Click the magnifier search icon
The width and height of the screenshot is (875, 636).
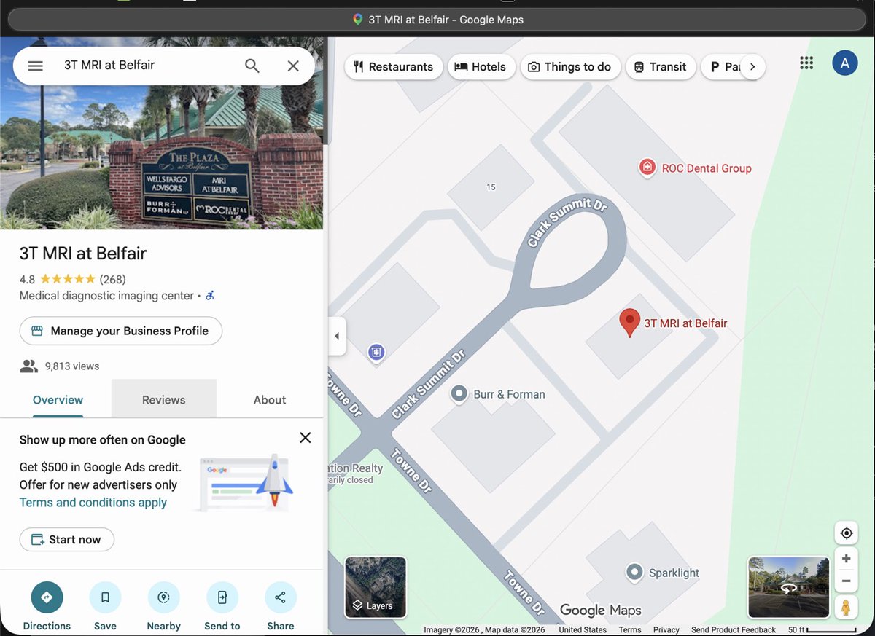click(252, 66)
